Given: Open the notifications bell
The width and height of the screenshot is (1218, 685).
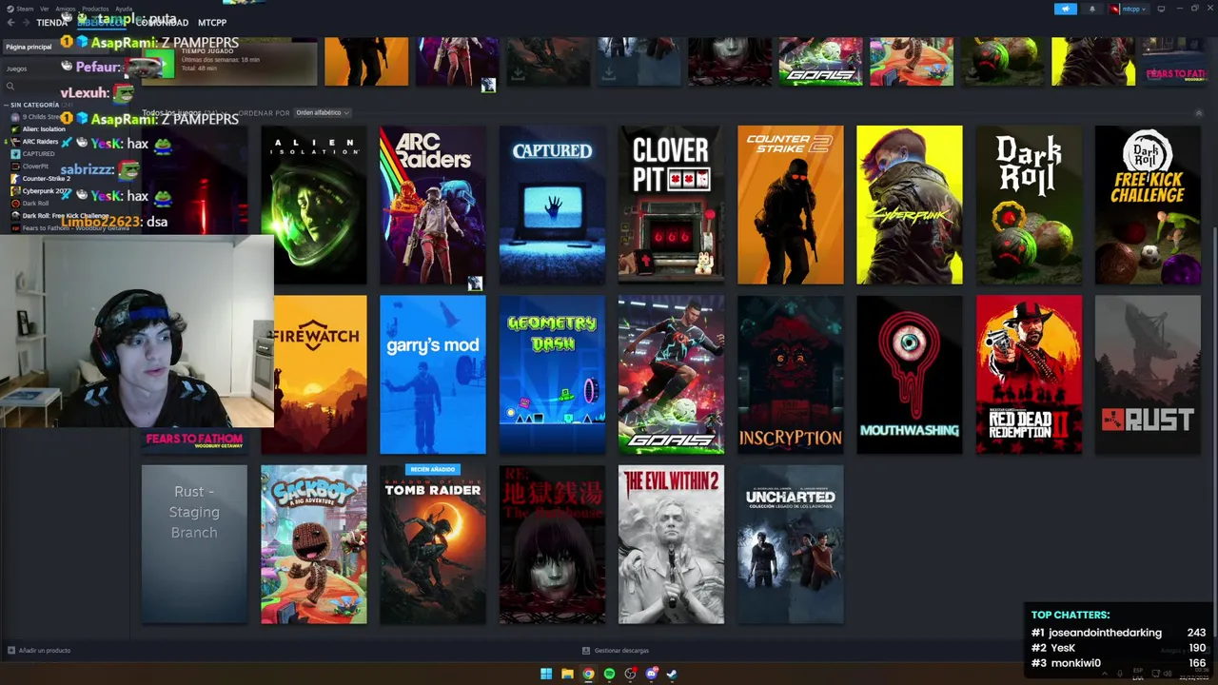Looking at the screenshot, I should (1091, 9).
